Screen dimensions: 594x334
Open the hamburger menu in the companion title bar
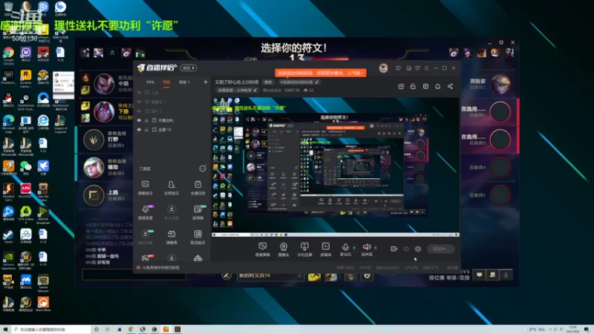point(426,68)
